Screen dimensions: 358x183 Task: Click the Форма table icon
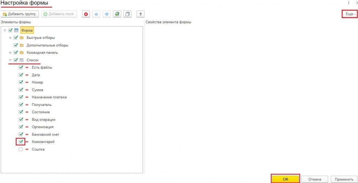[x=16, y=30]
